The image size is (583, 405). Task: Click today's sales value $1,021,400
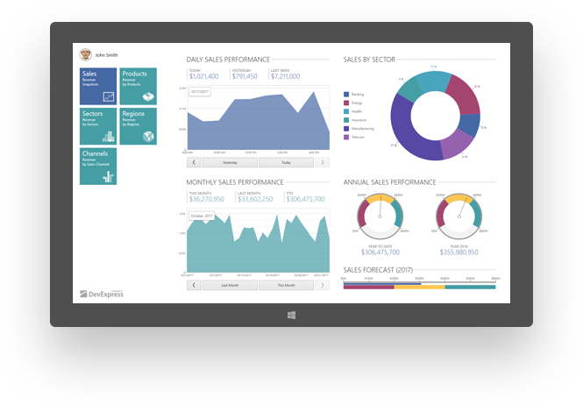pyautogui.click(x=203, y=76)
